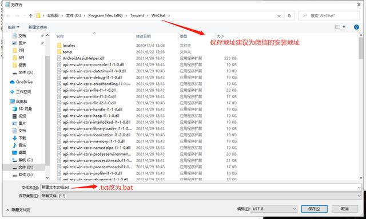Open the 编码 UTF-8 encoding dropdown

(x=274, y=209)
